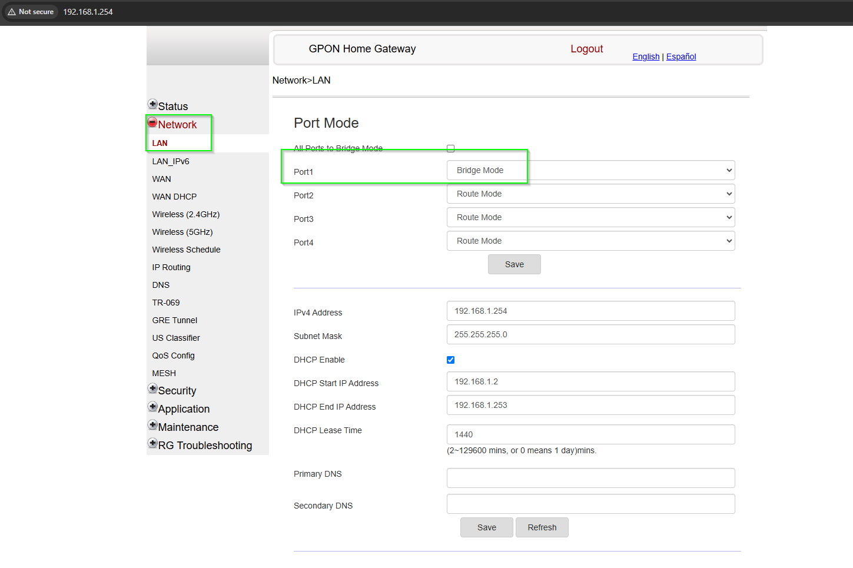Screen dimensions: 853x568
Task: Switch language to Español
Action: tap(681, 57)
